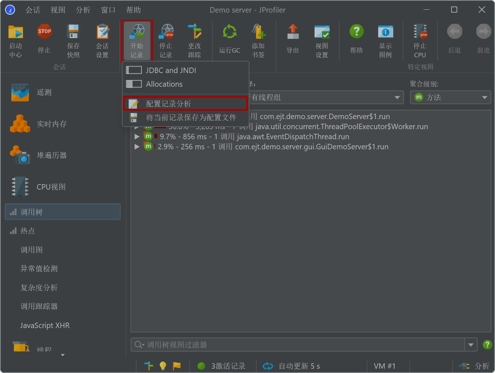This screenshot has height=373, width=495.
Task: Add a bookmark (添加书签)
Action: click(x=258, y=41)
